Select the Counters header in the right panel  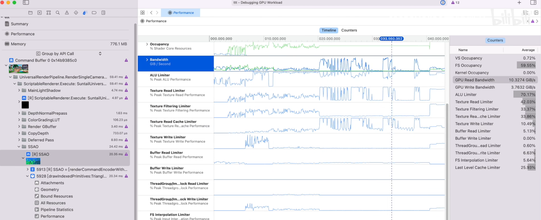(x=495, y=40)
